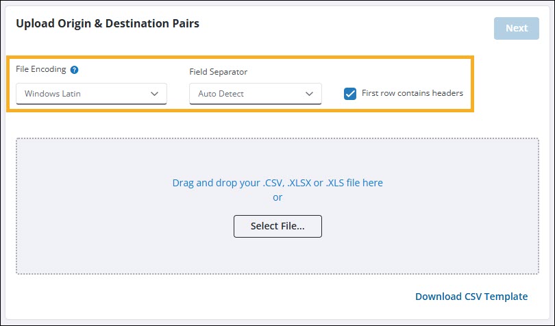Click the Select File... button

(x=277, y=226)
